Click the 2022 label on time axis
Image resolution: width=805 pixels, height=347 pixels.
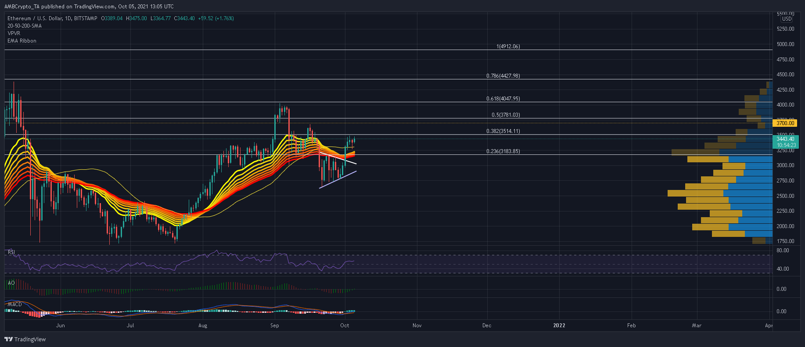coord(559,326)
